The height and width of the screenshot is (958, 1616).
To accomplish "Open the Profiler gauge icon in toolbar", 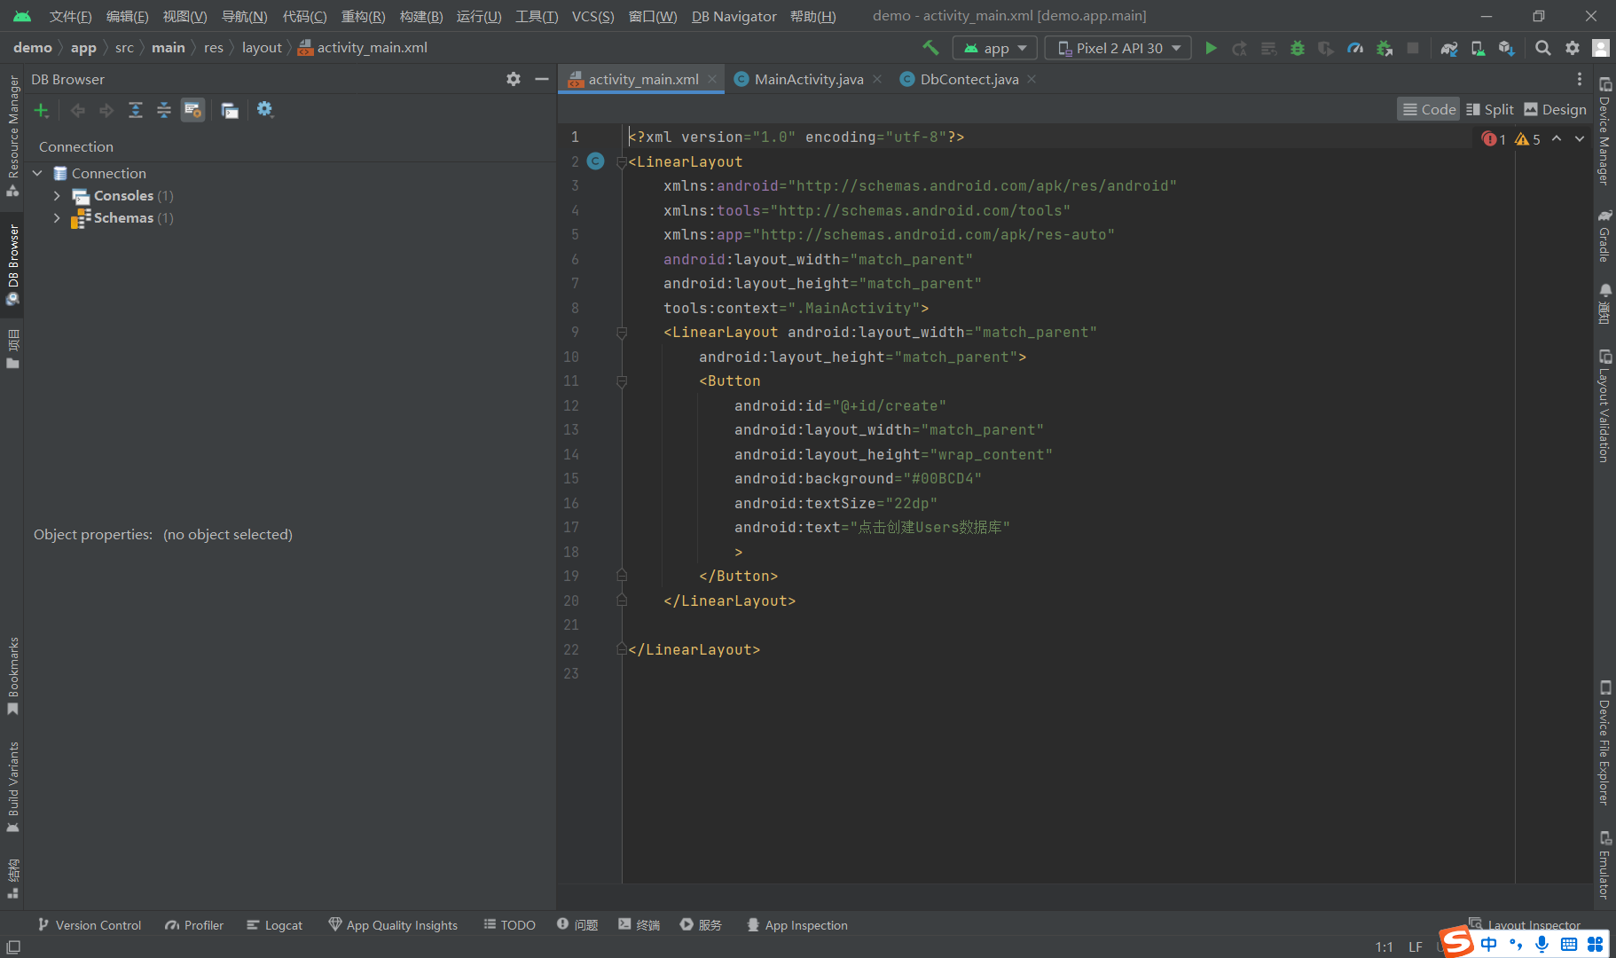I will [x=1355, y=48].
